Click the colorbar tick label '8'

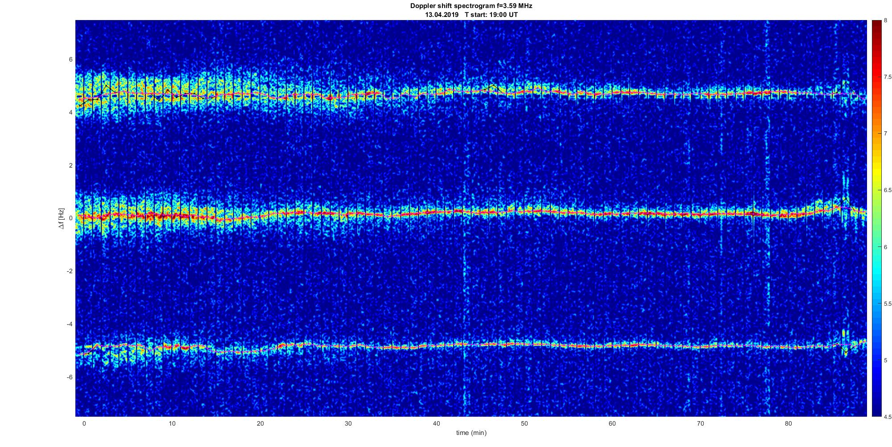(x=886, y=21)
